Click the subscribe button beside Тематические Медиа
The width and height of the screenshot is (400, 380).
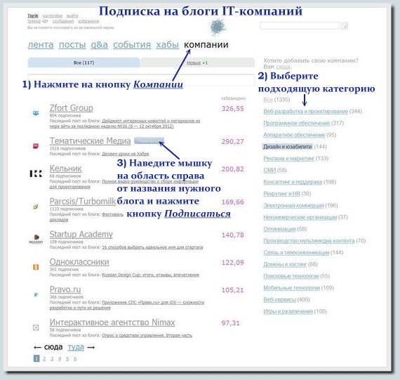tap(149, 140)
